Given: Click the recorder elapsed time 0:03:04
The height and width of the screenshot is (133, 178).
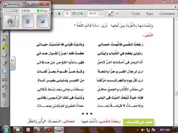Looking at the screenshot, I should click(26, 11).
